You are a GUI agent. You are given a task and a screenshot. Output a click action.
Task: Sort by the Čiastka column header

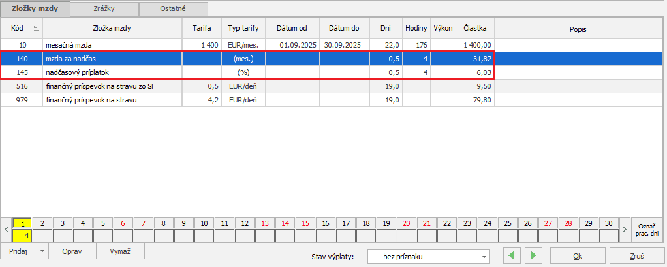pos(474,29)
